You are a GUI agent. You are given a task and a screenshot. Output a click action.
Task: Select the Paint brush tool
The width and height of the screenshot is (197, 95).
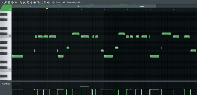pyautogui.click(x=24, y=2)
